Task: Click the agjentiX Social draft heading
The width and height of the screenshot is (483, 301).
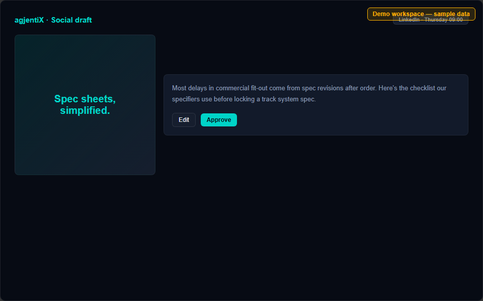Action: [x=53, y=20]
